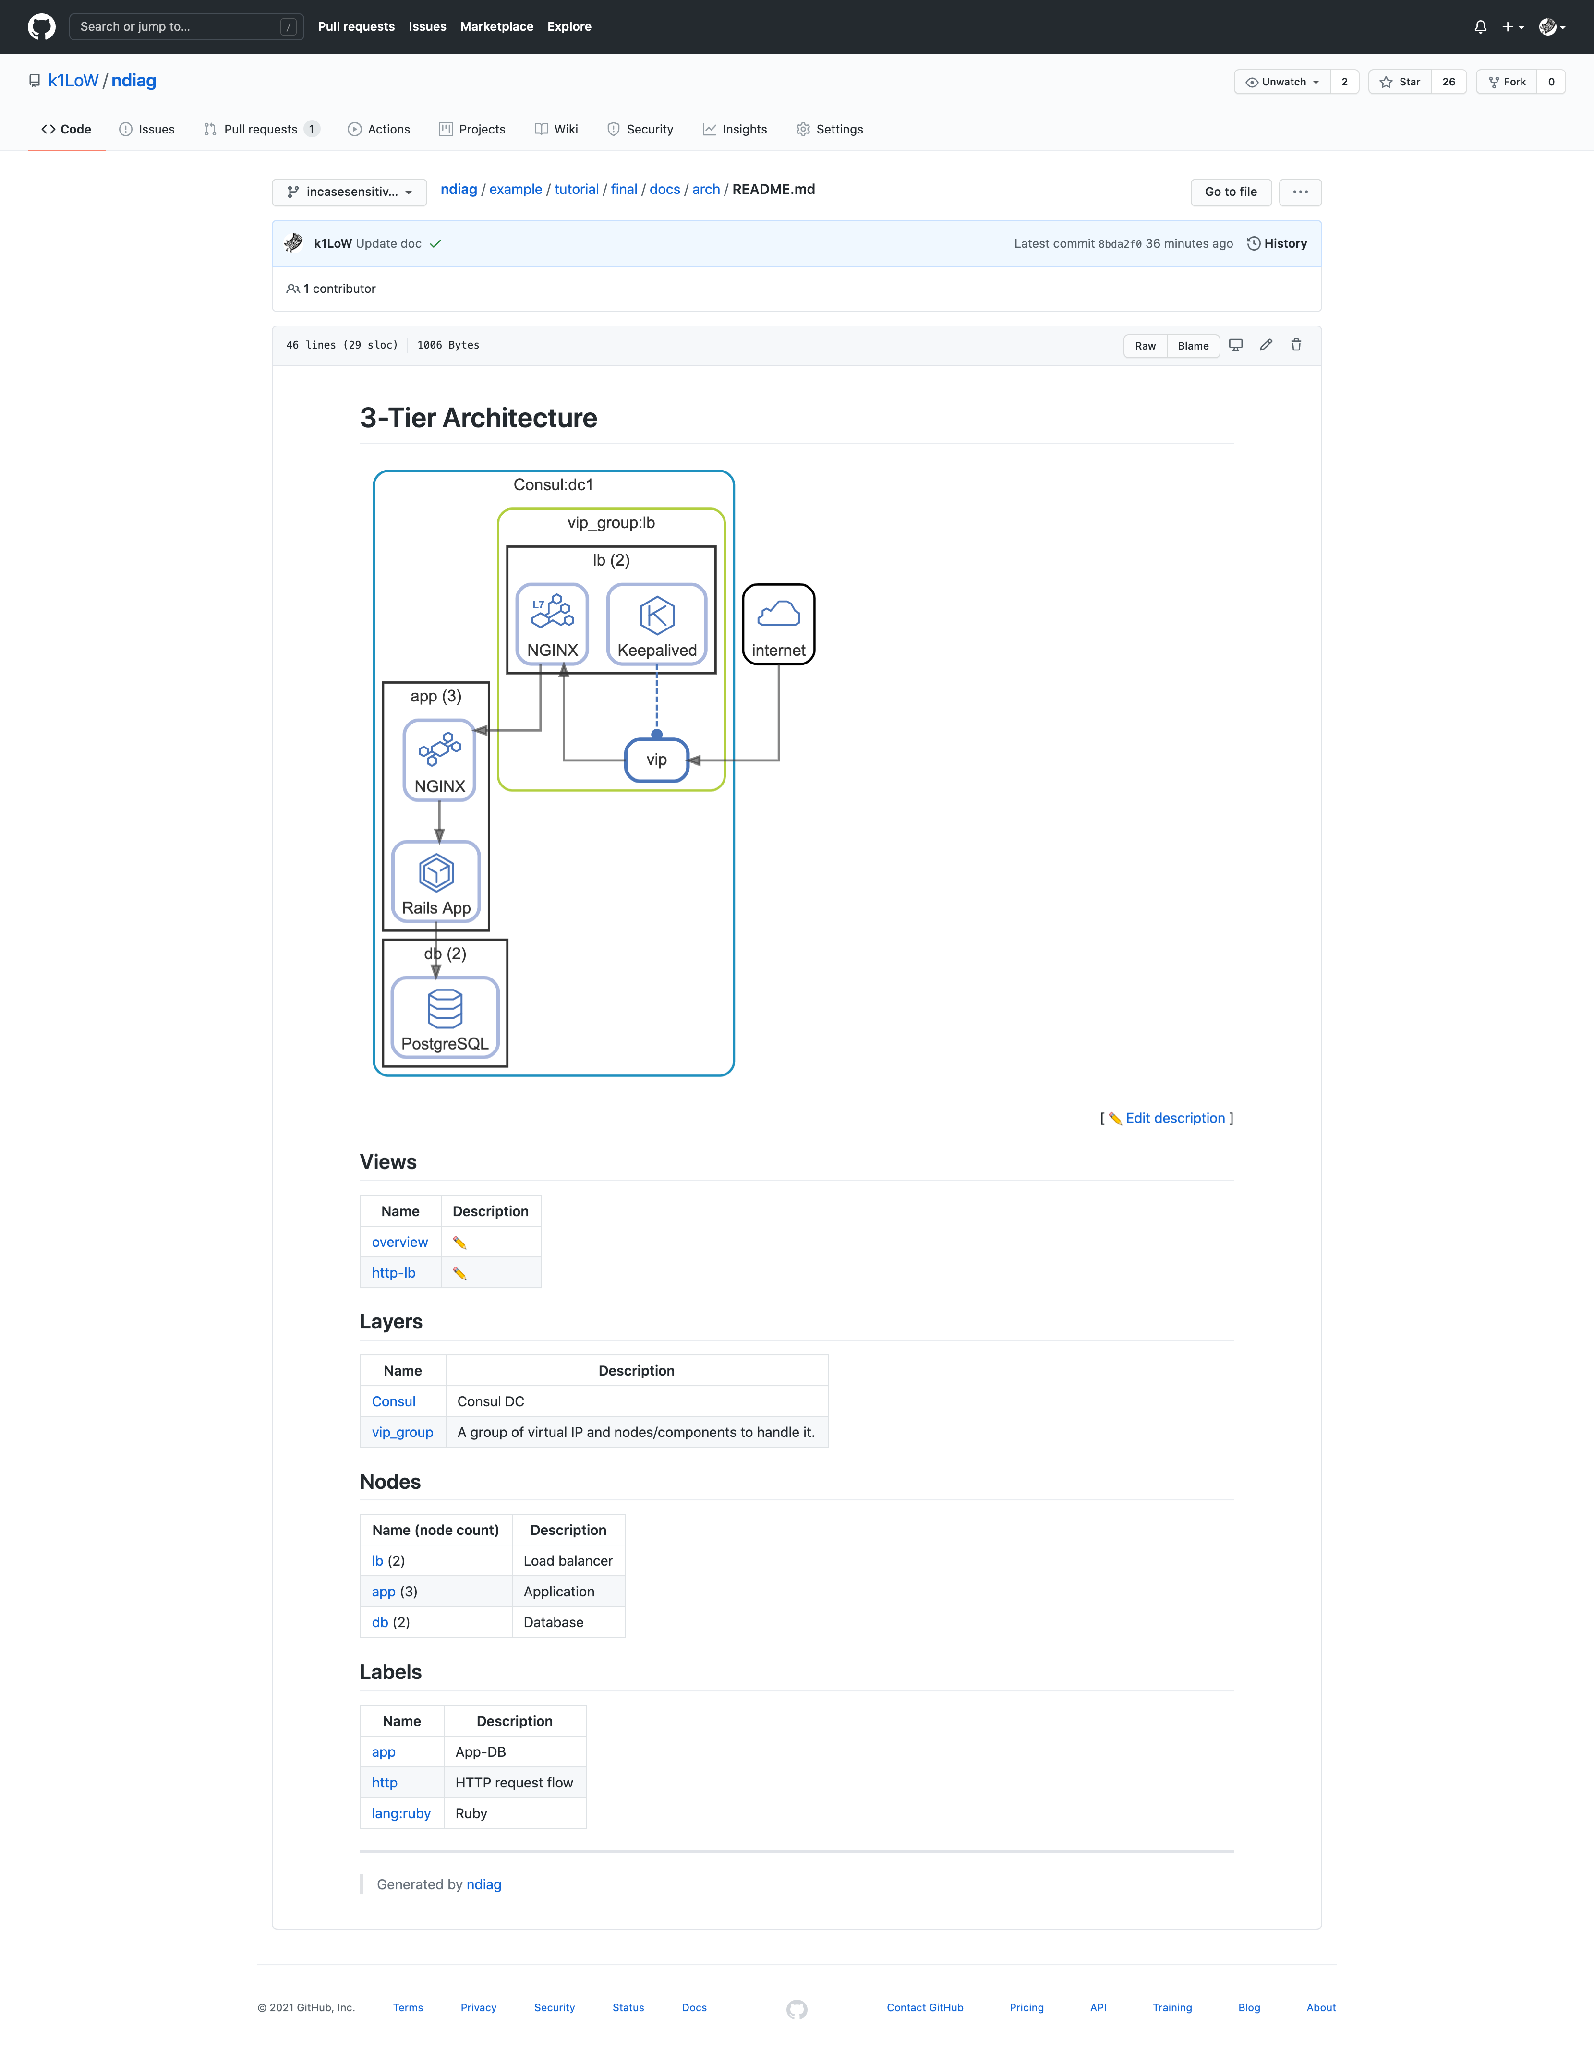Expand the branch selector dropdown
This screenshot has height=2064, width=1594.
click(x=350, y=192)
